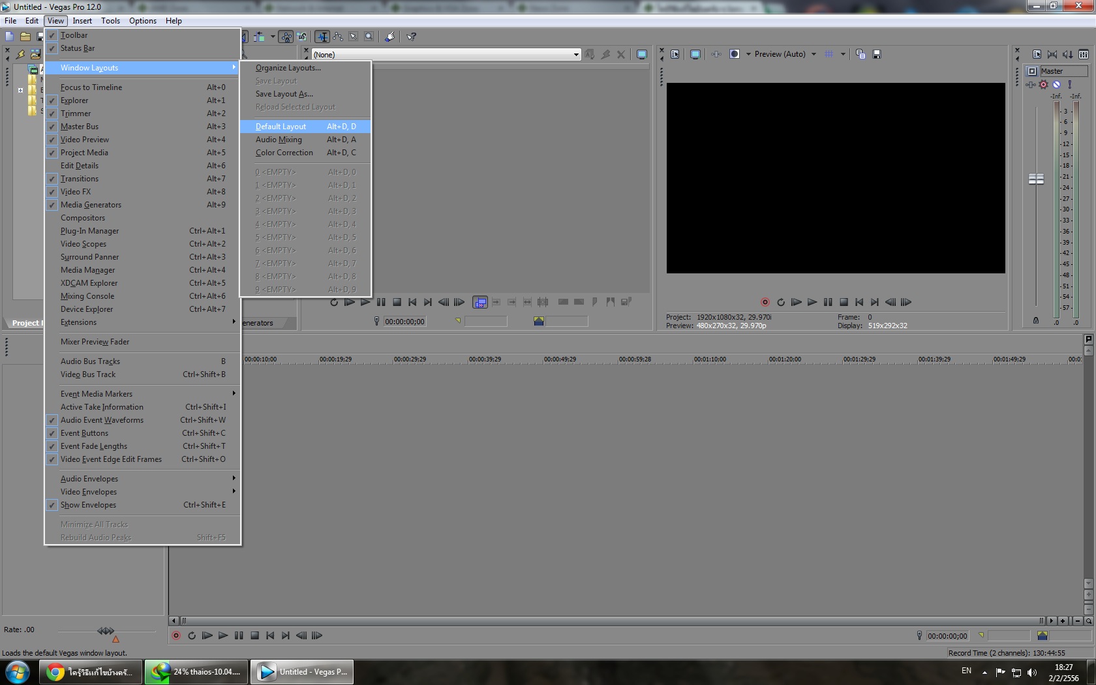Click the Split Screen View icon in preview

pos(735,54)
